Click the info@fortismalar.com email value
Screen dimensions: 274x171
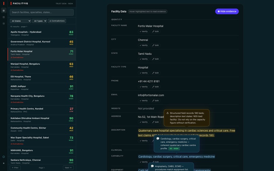pyautogui.click(x=151, y=95)
